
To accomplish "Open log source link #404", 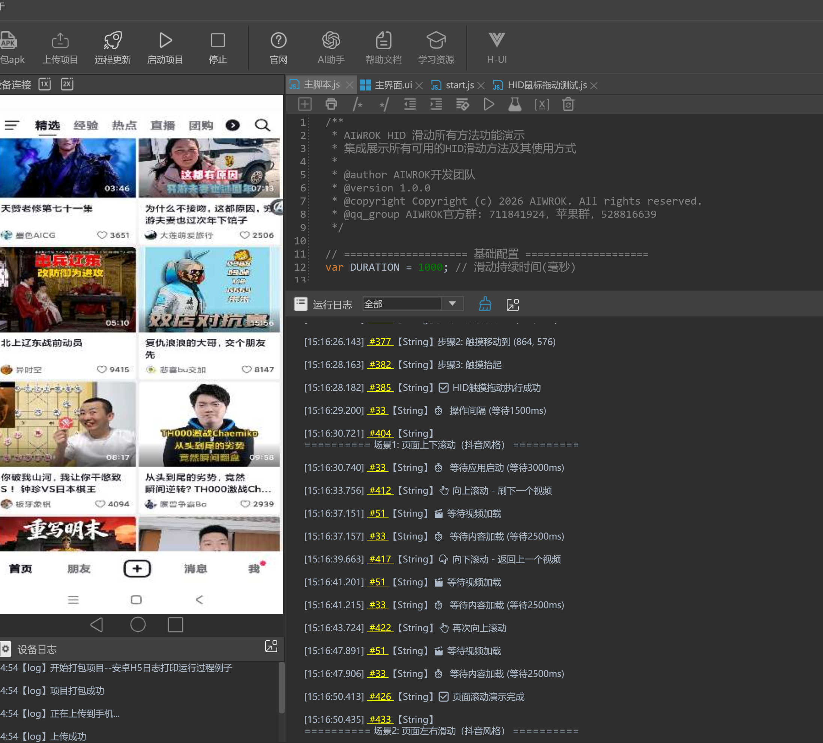I will (380, 433).
